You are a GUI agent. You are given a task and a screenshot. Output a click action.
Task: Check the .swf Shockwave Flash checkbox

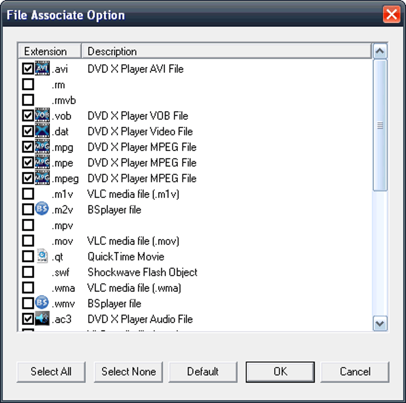coord(28,272)
